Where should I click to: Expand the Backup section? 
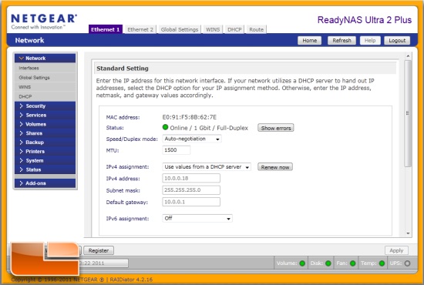pos(45,142)
